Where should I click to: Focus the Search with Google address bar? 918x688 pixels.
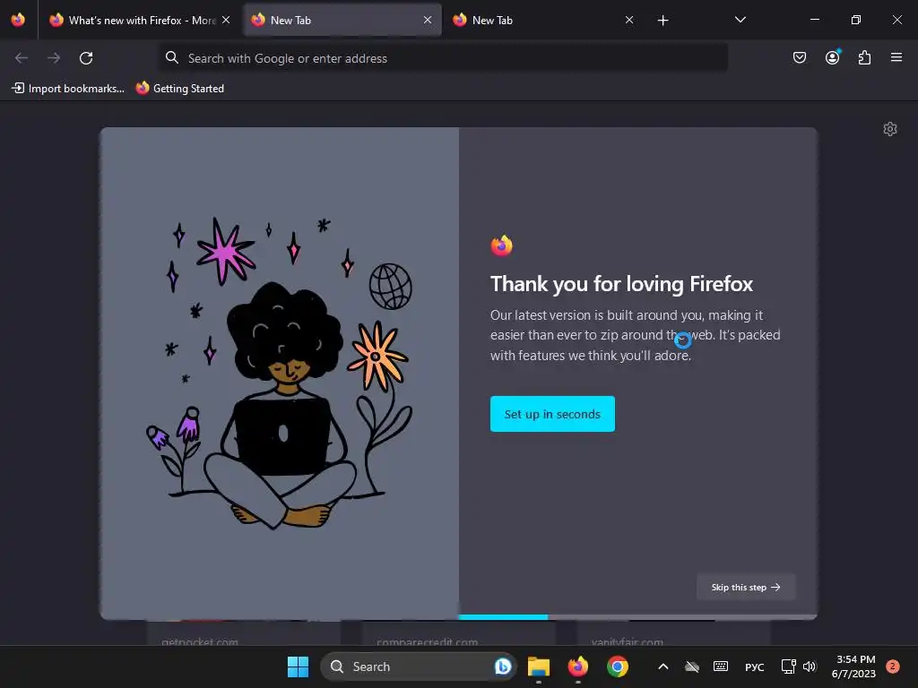[x=443, y=58]
